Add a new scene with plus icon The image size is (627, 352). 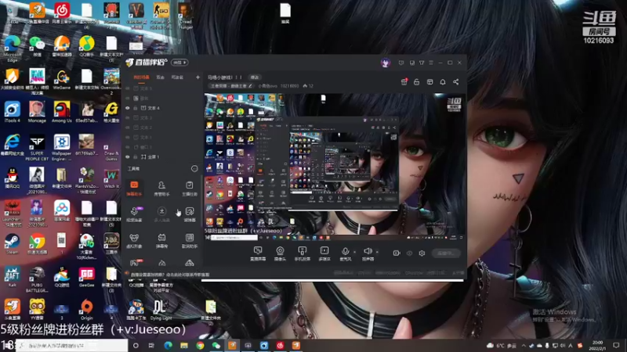pyautogui.click(x=198, y=77)
